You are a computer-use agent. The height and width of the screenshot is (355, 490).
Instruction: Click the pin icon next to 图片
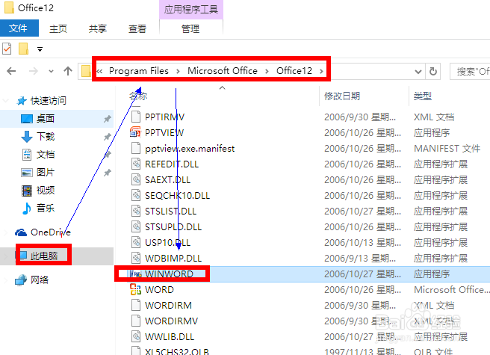[x=108, y=173]
